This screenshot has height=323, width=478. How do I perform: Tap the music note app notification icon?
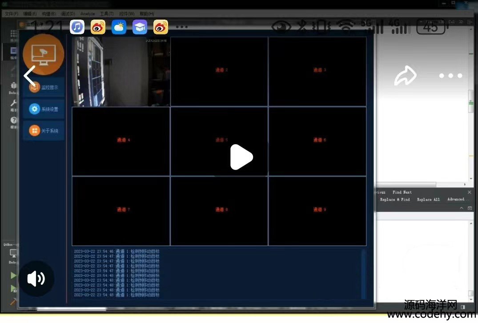pyautogui.click(x=77, y=27)
